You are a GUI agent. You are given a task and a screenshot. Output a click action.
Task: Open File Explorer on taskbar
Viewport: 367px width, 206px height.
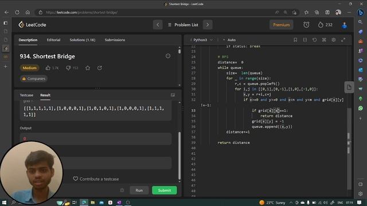93,203
